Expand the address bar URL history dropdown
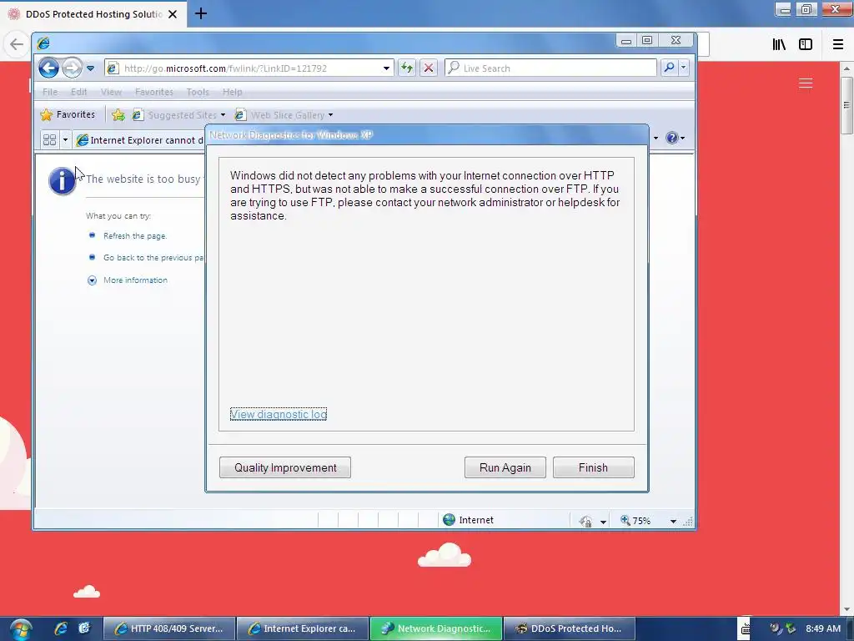 386,68
